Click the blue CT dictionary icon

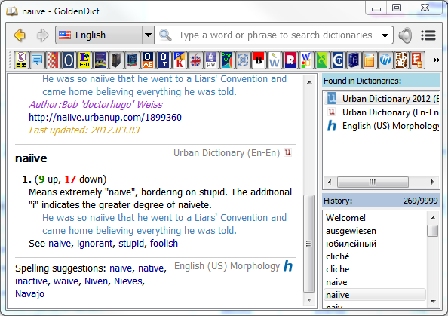coord(338,60)
